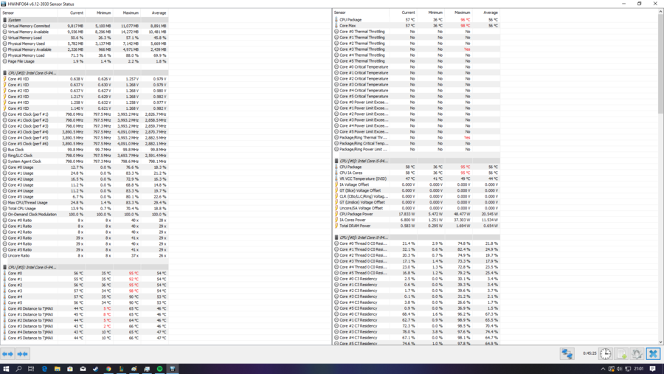The height and width of the screenshot is (374, 664).
Task: Select Core #0 C3 Residency row
Action: click(x=417, y=279)
